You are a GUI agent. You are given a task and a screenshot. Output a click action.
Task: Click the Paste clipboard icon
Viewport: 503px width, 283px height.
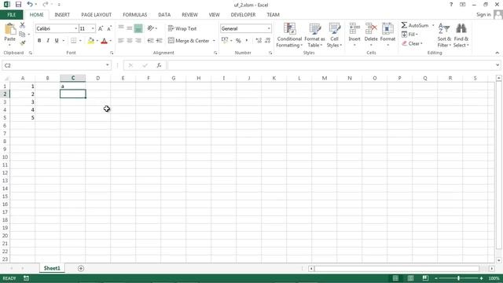(x=10, y=30)
